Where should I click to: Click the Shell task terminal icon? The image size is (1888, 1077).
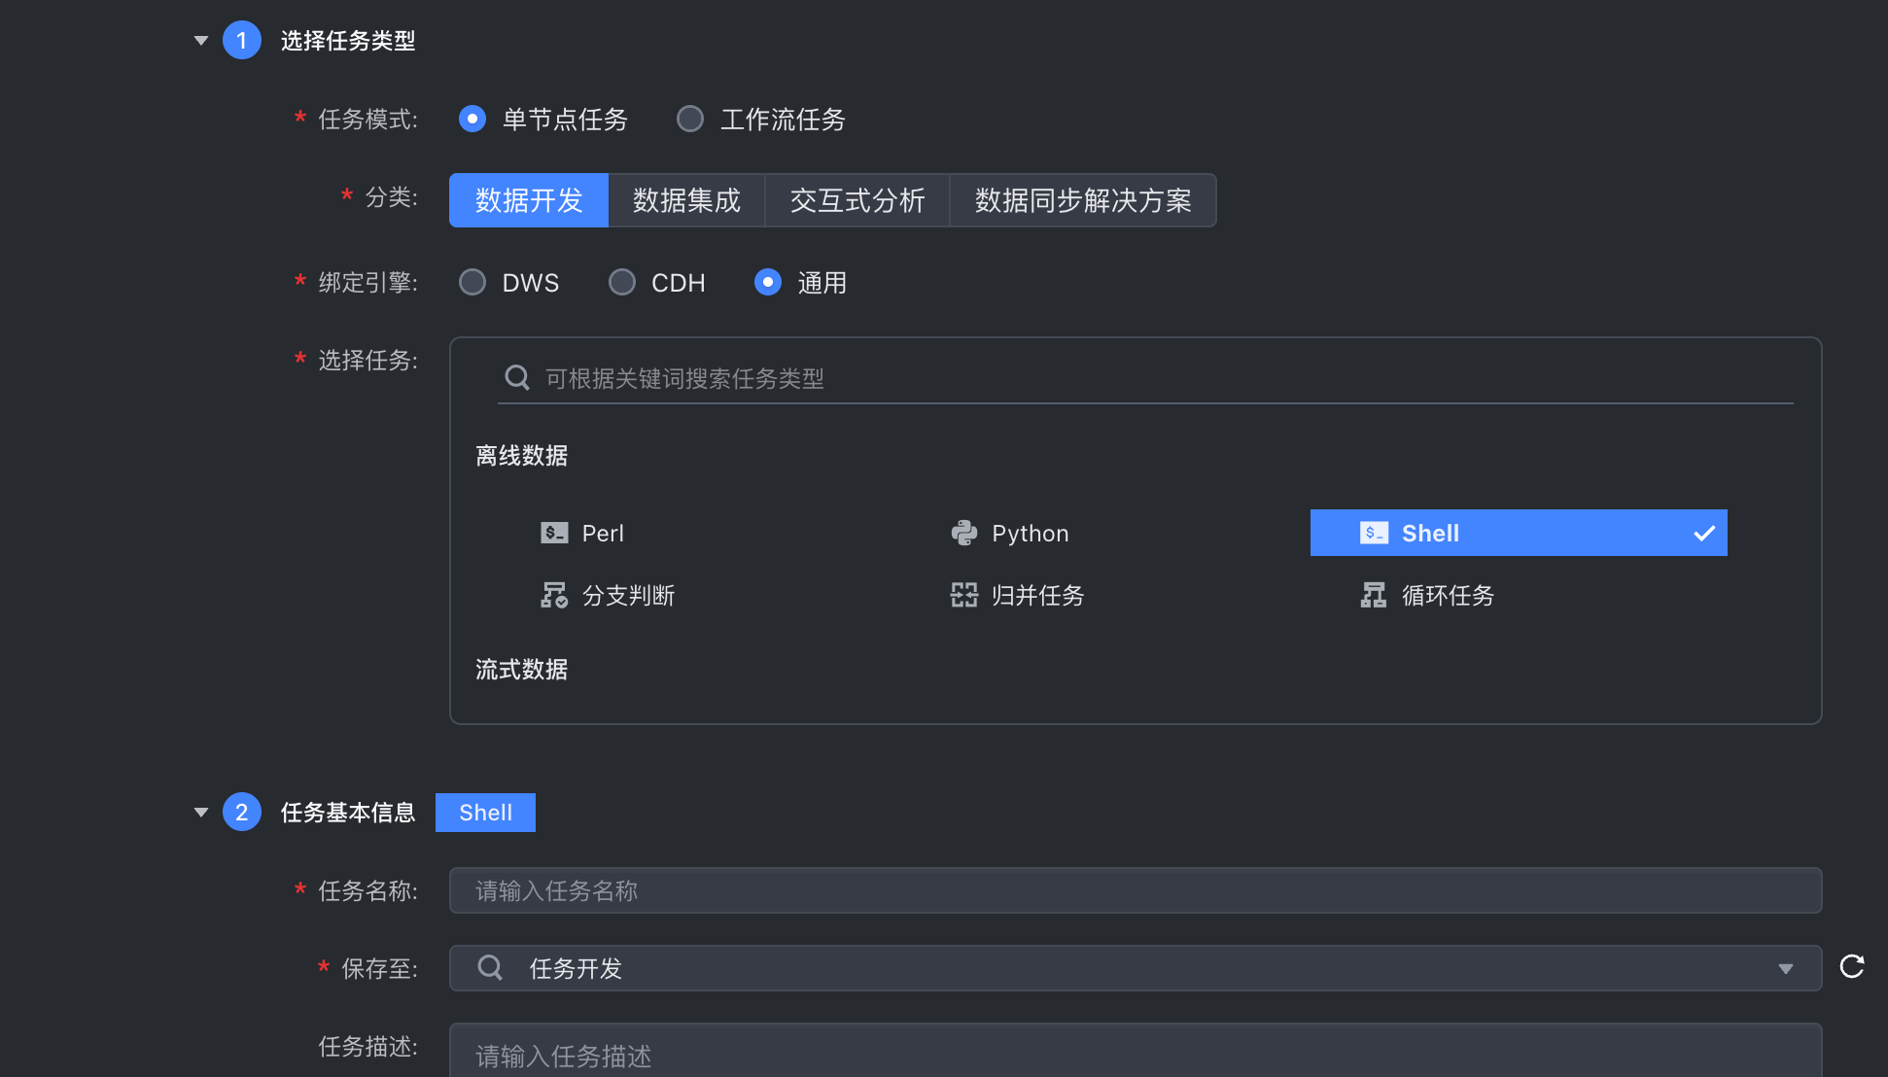(x=1374, y=533)
